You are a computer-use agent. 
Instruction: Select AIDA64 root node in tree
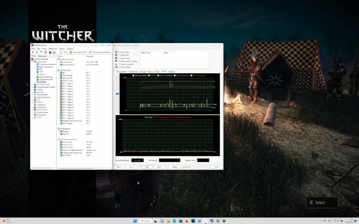(x=39, y=59)
